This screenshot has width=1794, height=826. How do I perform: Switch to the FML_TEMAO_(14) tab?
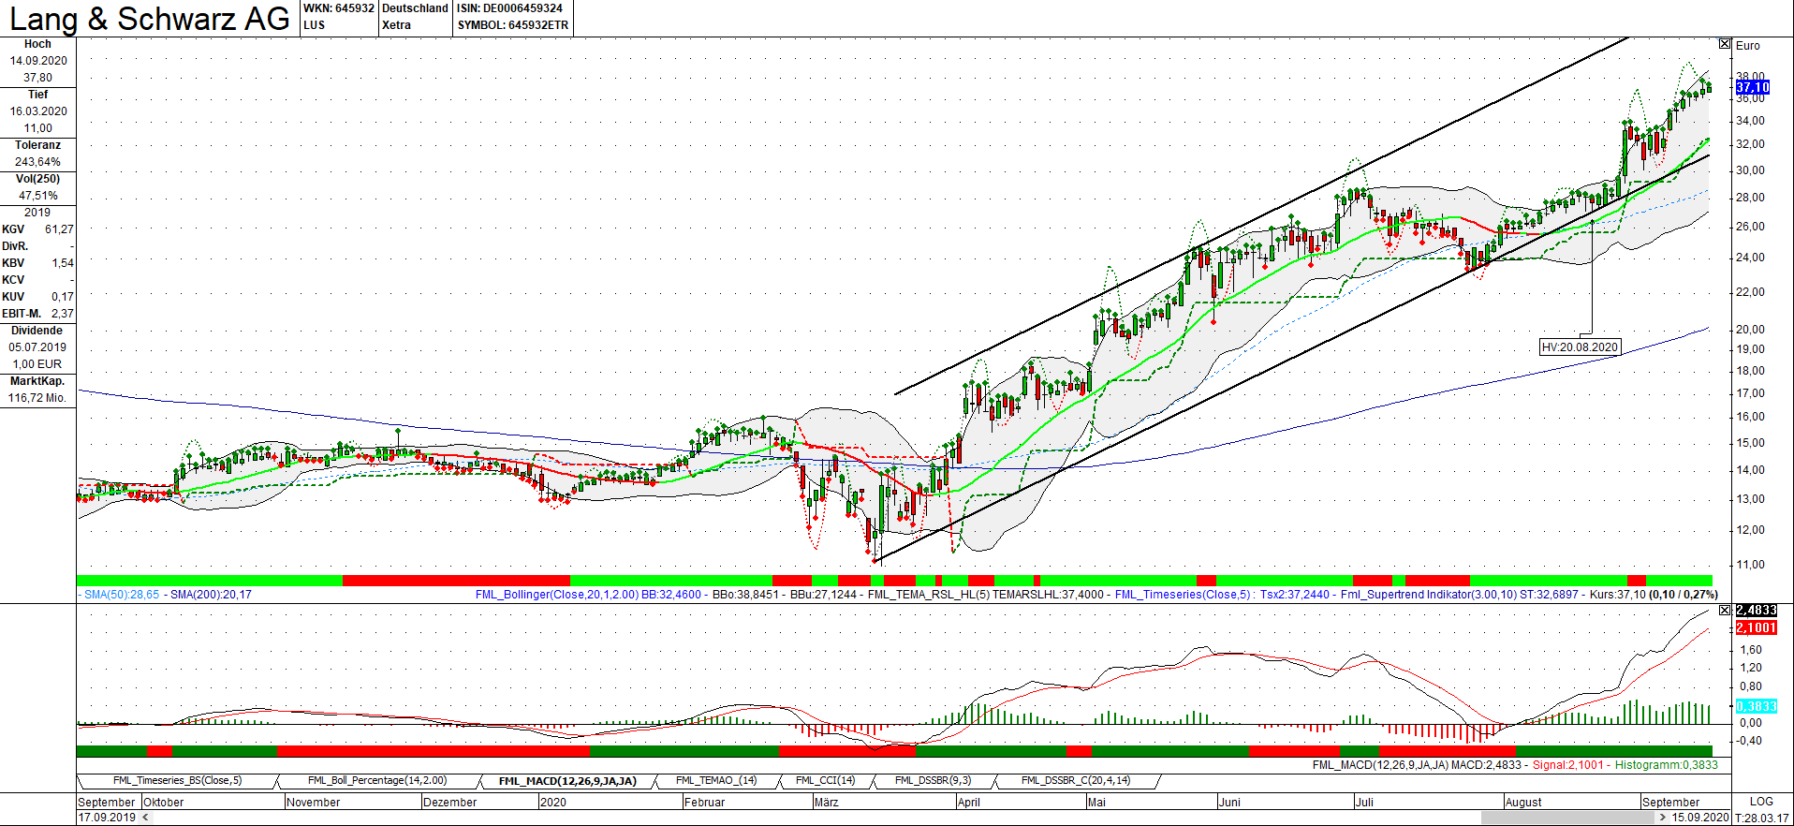[716, 781]
